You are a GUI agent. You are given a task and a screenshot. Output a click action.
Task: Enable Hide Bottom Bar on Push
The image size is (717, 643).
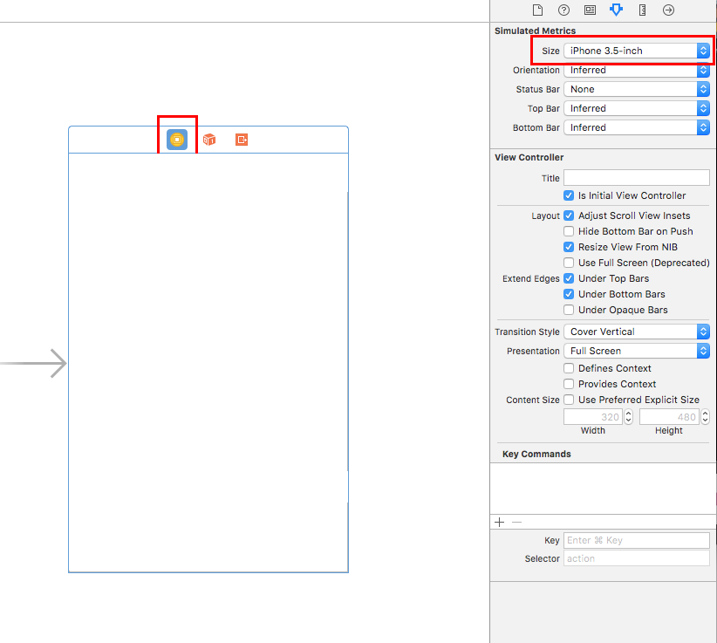click(x=569, y=231)
